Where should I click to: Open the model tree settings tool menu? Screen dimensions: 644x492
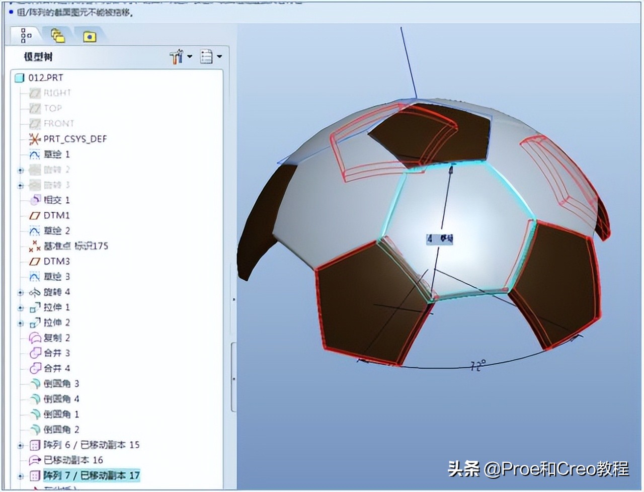pos(177,56)
